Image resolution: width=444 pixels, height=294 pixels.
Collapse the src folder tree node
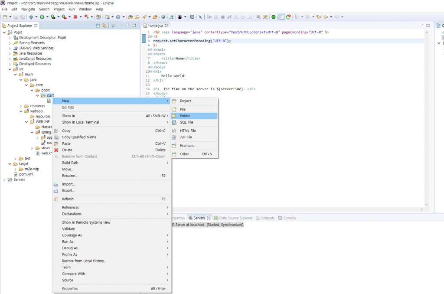point(10,69)
